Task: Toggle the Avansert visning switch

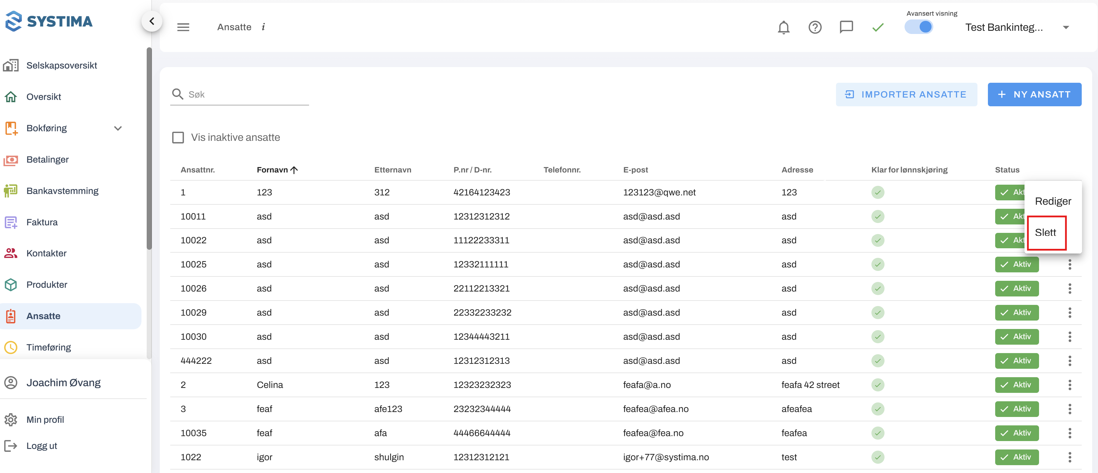Action: (918, 27)
